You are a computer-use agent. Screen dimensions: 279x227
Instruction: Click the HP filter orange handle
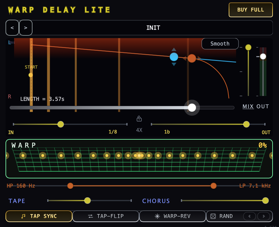click(70, 186)
